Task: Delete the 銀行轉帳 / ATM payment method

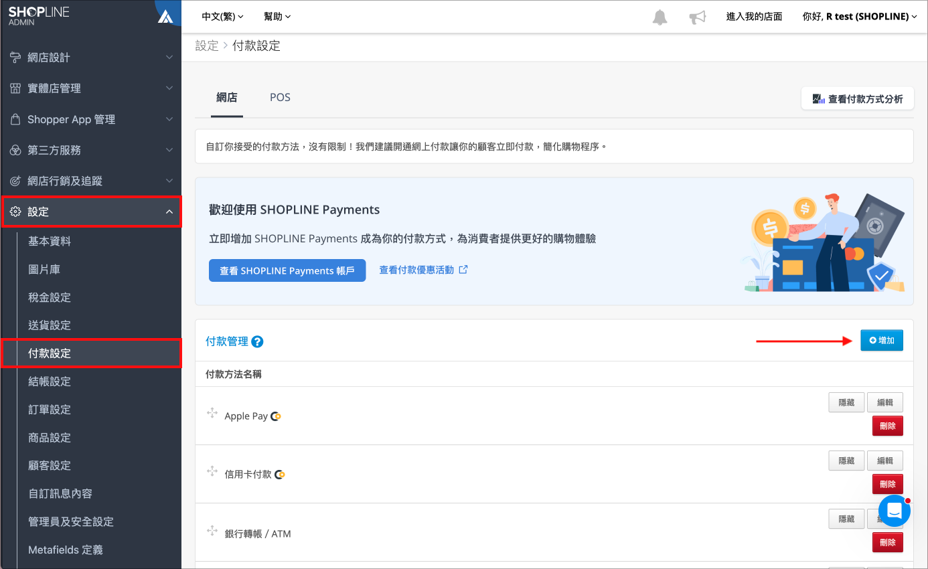Action: tap(888, 542)
